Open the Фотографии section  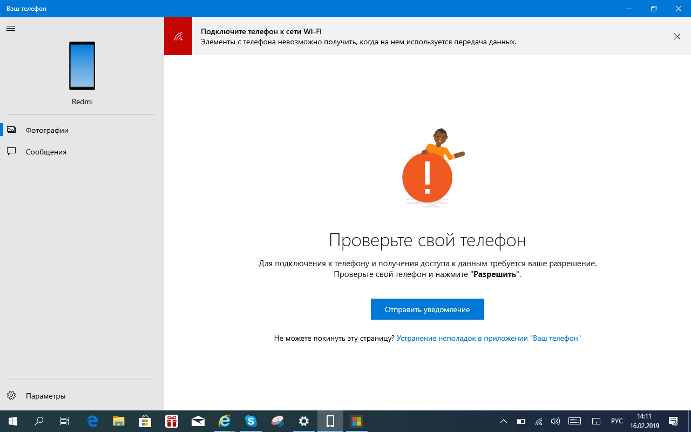coord(82,130)
